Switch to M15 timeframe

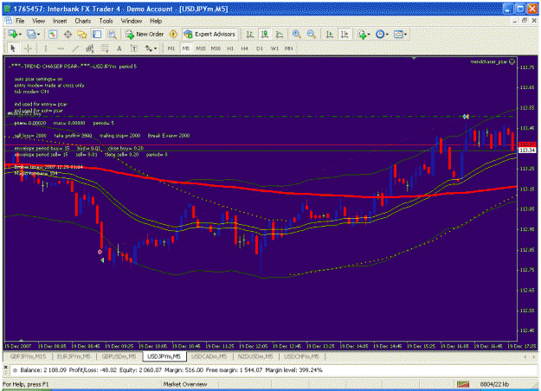201,48
